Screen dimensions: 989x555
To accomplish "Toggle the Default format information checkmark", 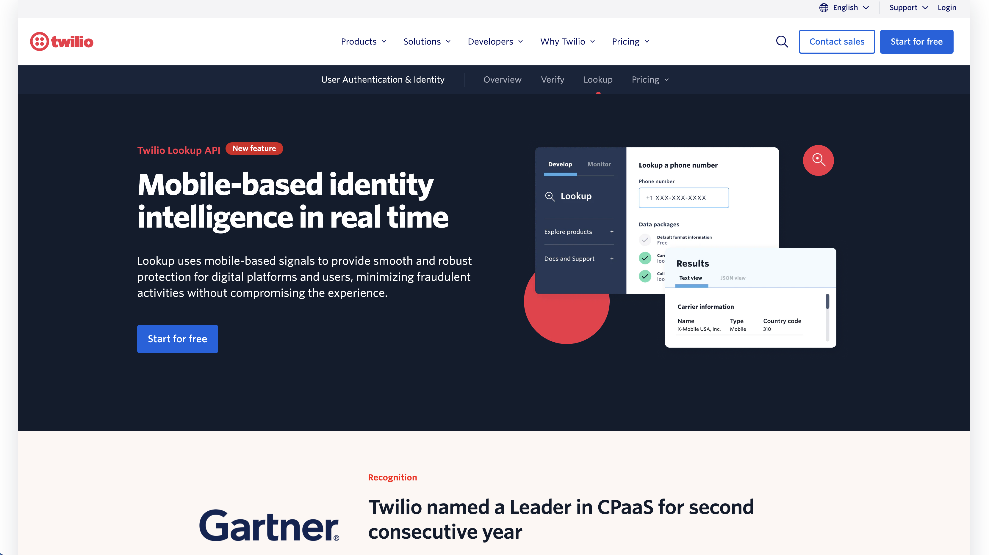I will coord(645,240).
